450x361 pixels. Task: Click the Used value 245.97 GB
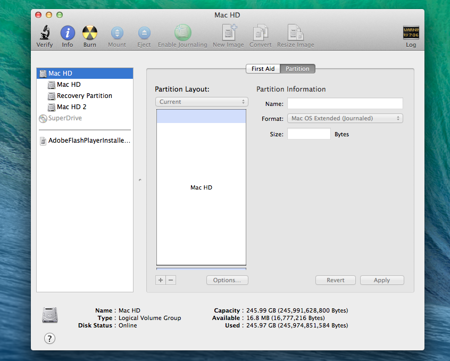pos(297,325)
